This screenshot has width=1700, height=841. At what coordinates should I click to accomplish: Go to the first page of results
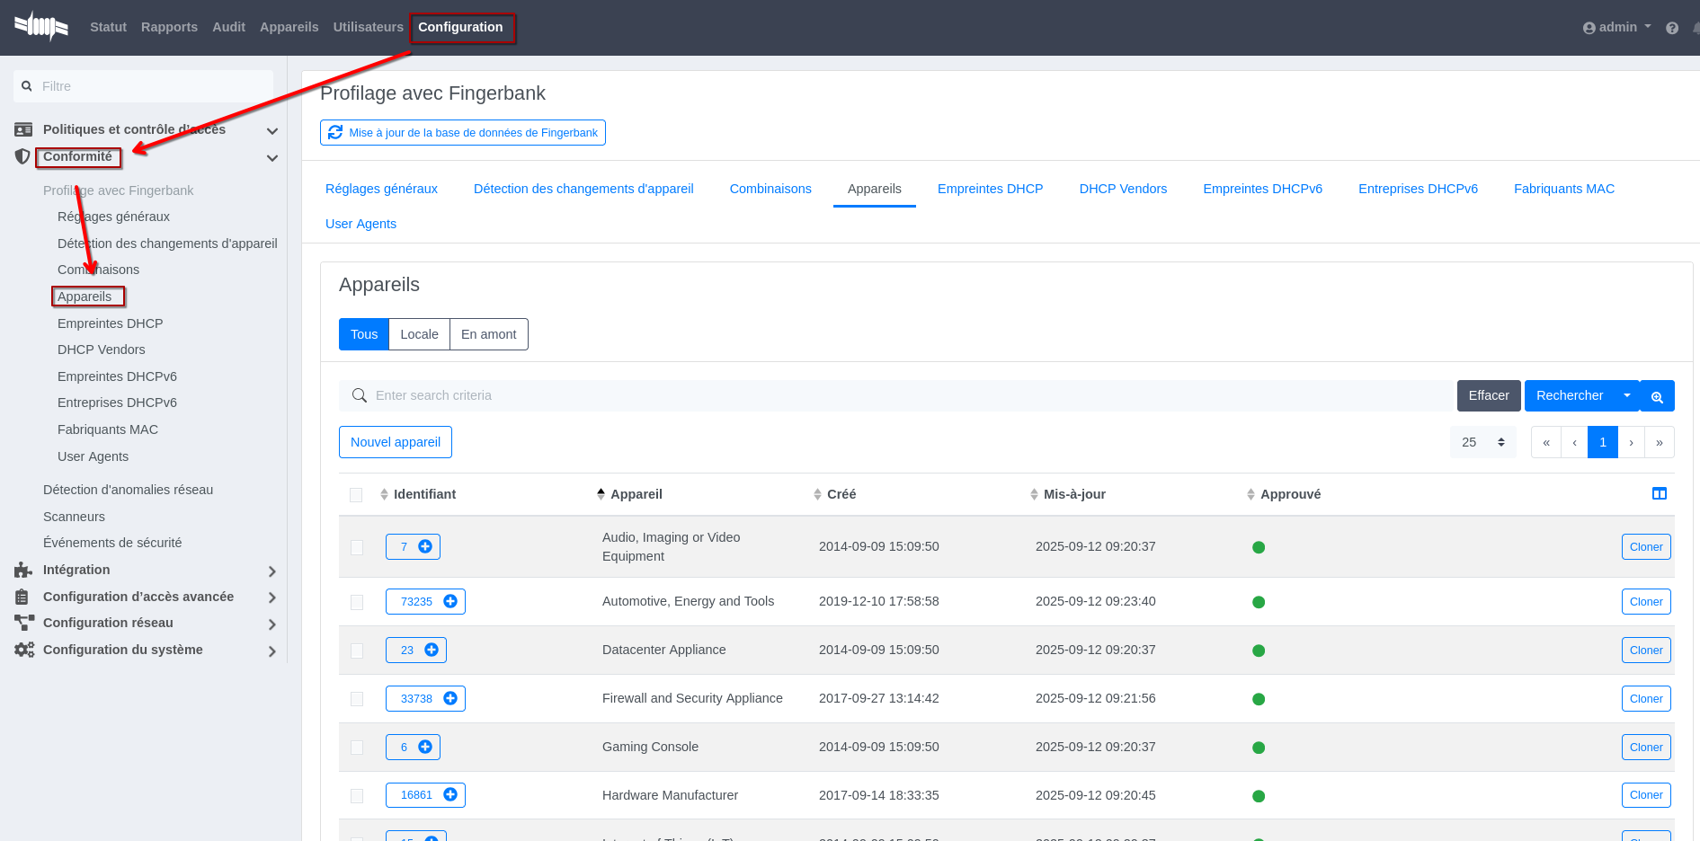[1546, 442]
